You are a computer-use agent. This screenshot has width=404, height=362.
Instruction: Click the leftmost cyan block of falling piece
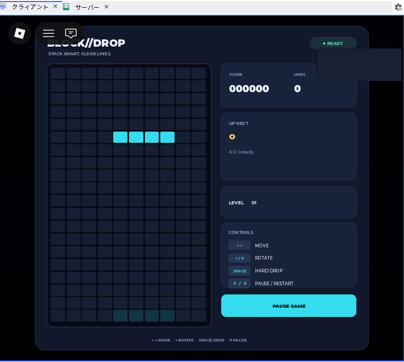[x=120, y=137]
